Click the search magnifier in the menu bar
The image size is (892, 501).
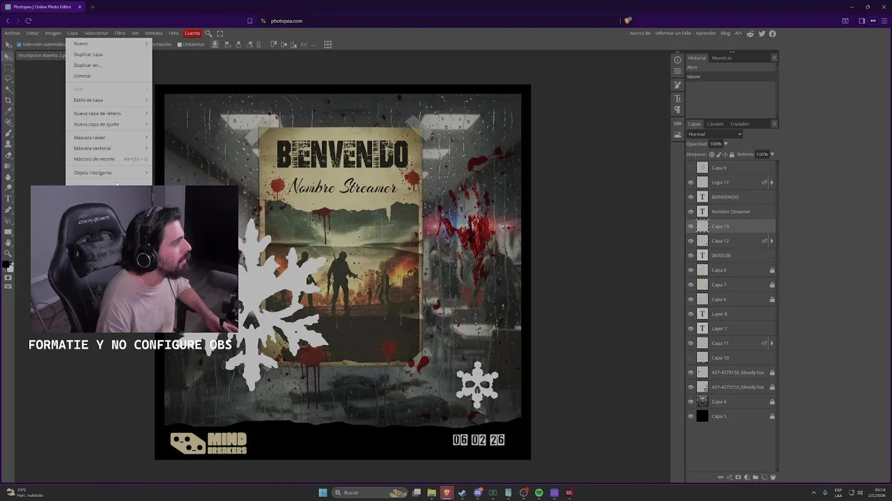208,33
